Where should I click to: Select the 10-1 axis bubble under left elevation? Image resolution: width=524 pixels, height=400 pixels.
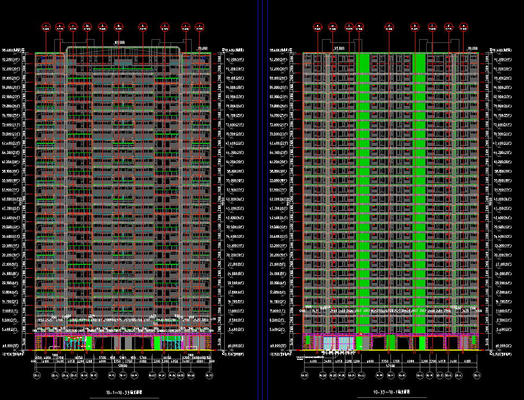pos(37,376)
